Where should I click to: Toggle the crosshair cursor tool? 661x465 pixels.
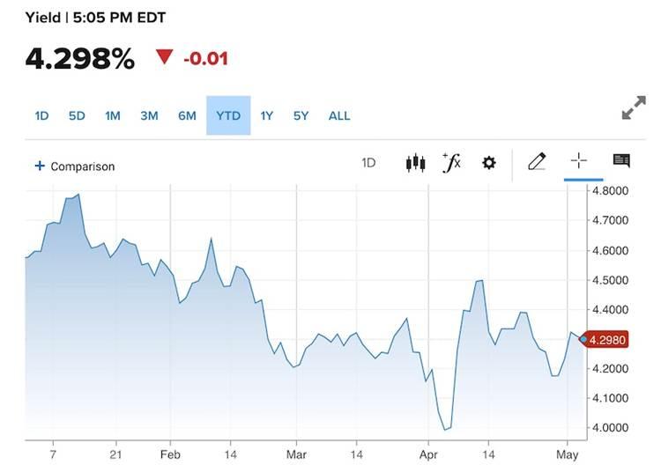[579, 161]
